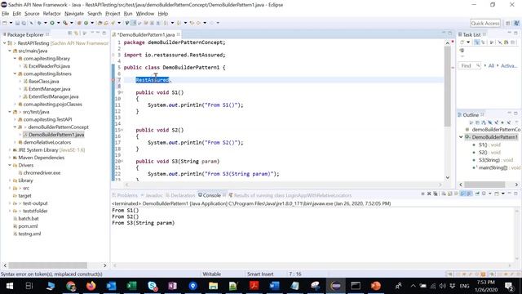This screenshot has width=522, height=294.
Task: Open the Refactor menu
Action: coord(52,14)
